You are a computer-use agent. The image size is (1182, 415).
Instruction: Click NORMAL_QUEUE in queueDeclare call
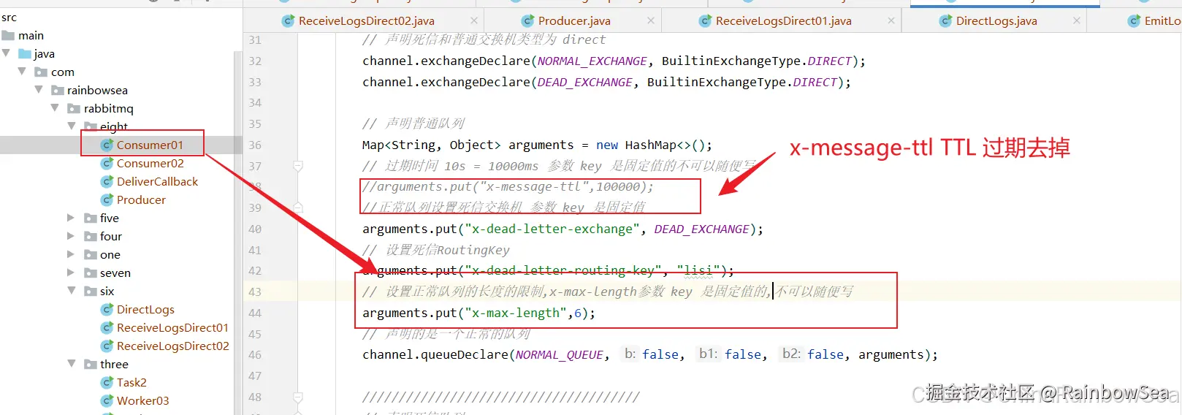point(560,354)
